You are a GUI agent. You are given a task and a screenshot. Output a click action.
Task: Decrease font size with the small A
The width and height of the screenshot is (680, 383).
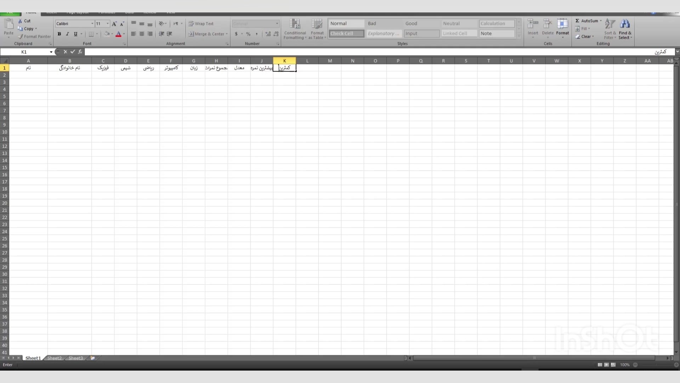point(122,24)
